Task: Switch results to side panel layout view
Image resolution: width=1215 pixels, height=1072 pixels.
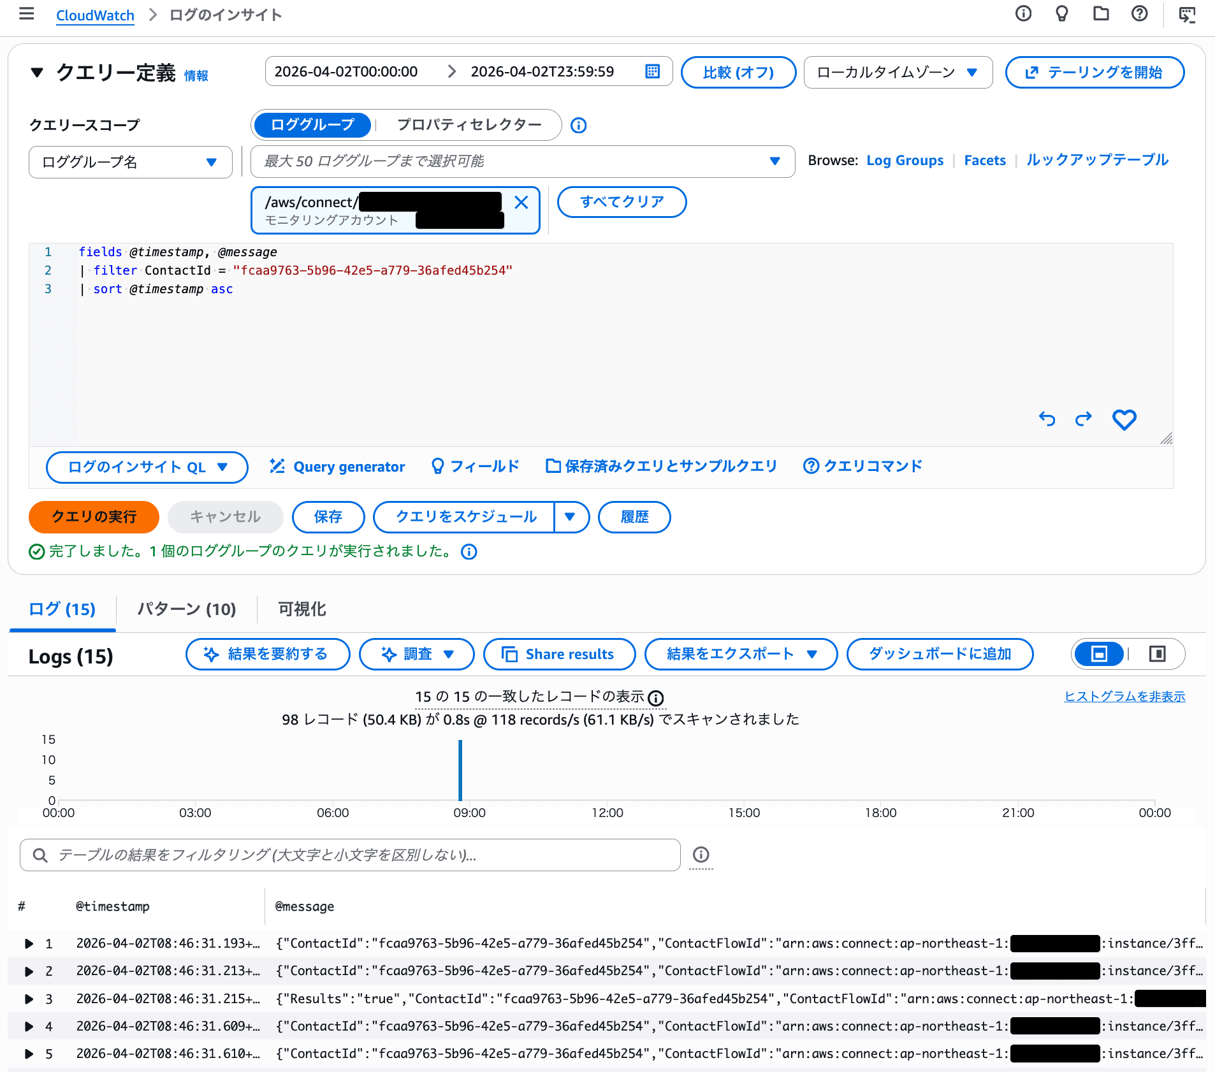Action: click(x=1156, y=654)
